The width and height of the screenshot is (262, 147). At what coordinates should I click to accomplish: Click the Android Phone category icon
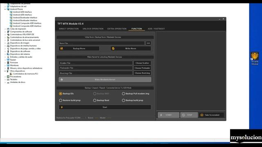(x=8, y=9)
